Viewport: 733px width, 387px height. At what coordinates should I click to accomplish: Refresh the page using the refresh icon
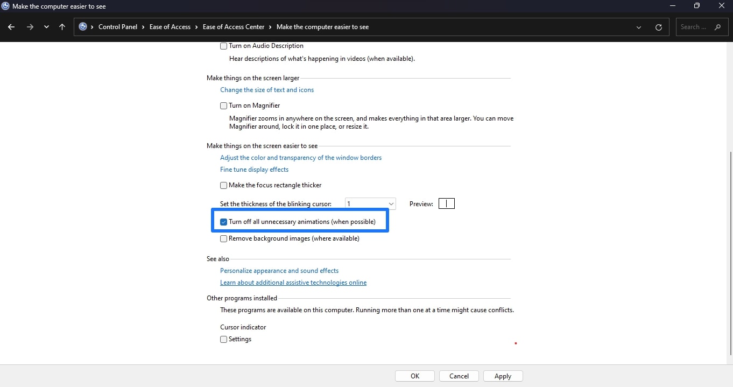pos(658,26)
